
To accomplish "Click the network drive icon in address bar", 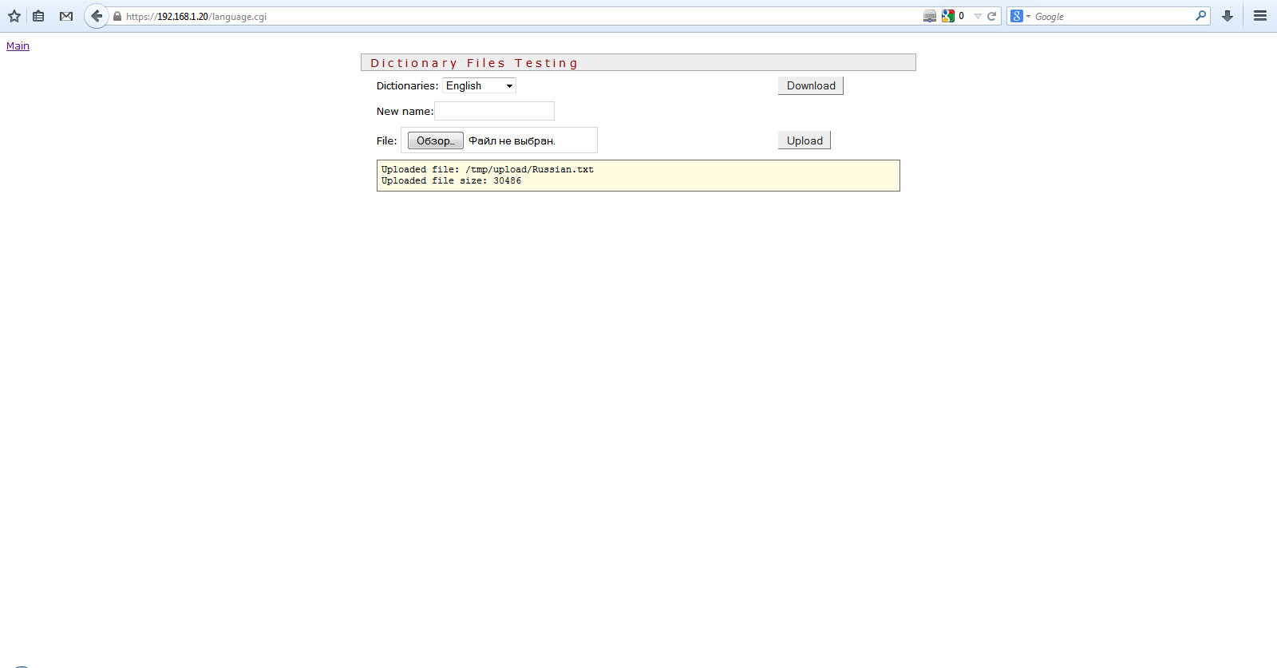I will pos(930,16).
